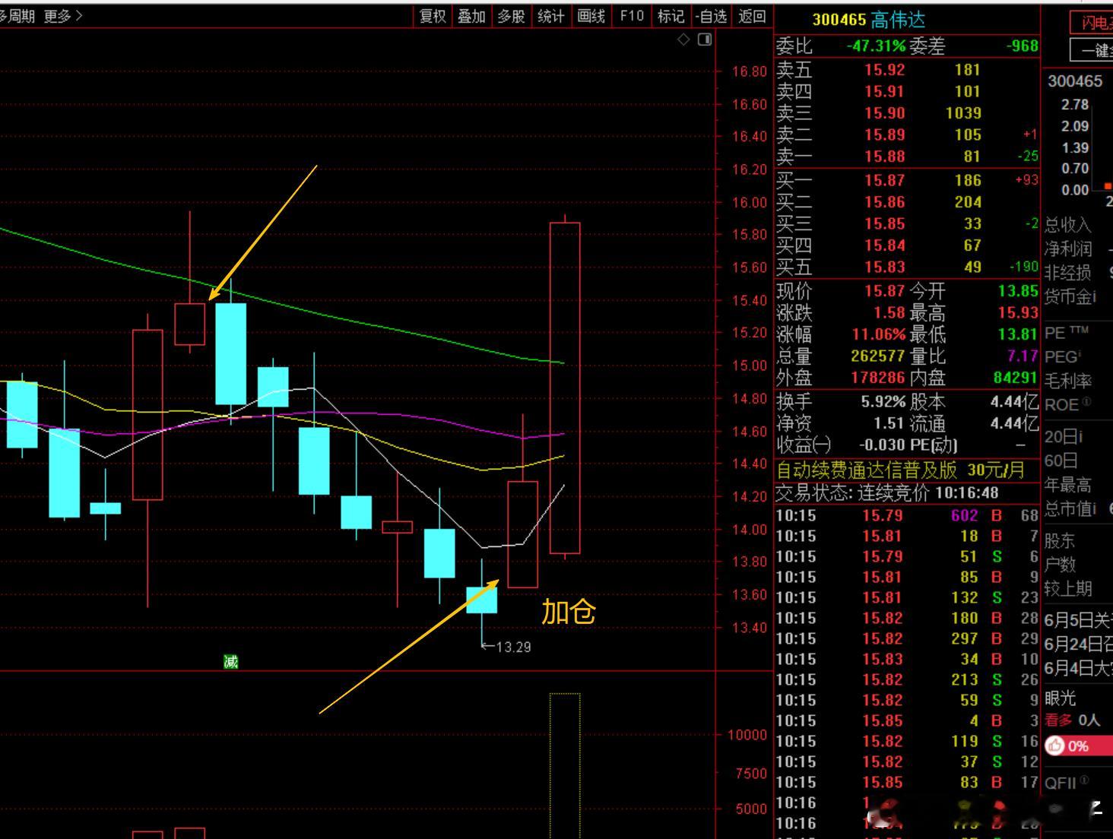Click the 股东 户数 shareholder count label
This screenshot has width=1113, height=839.
pos(1060,552)
